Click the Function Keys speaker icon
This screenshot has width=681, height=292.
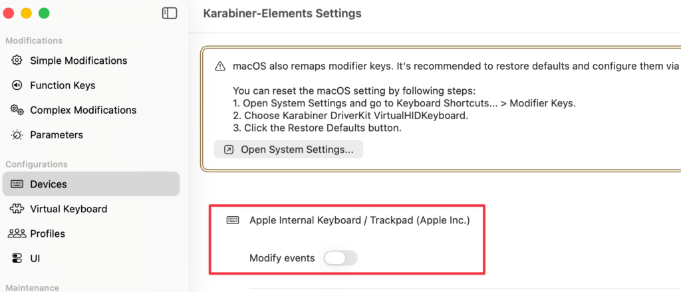coord(17,85)
